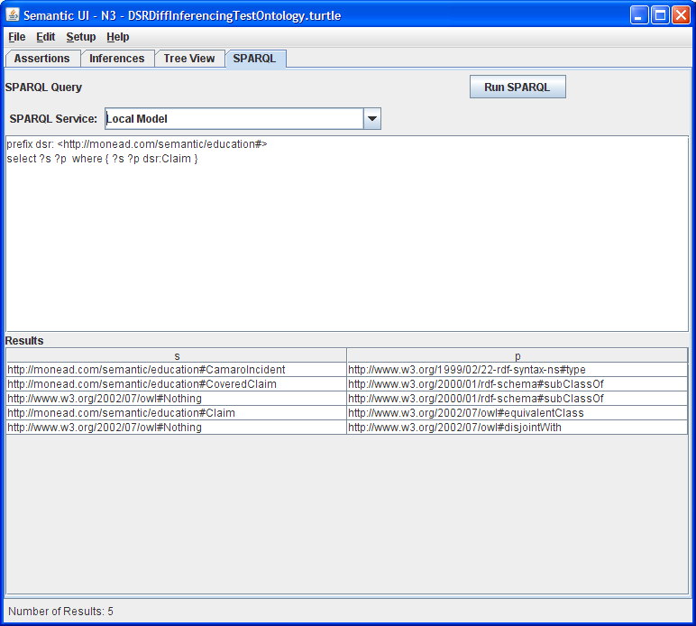Click the 'Number of Results: 5' status text
The height and width of the screenshot is (626, 696).
(60, 612)
